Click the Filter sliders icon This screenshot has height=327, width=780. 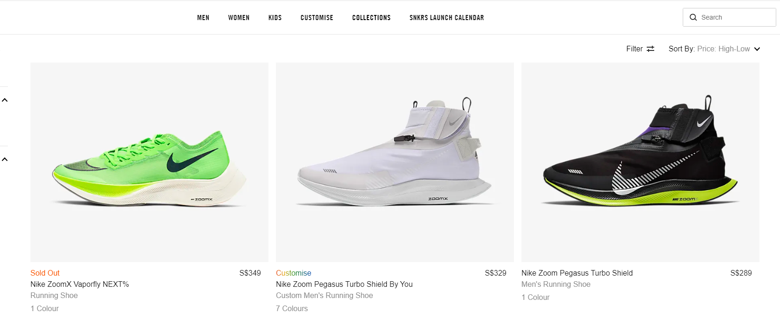(x=650, y=49)
